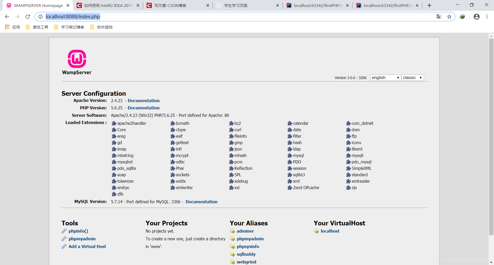Close the WAMPSERVER Homepage tab
Viewport: 494px width, 265px height.
click(68, 5)
